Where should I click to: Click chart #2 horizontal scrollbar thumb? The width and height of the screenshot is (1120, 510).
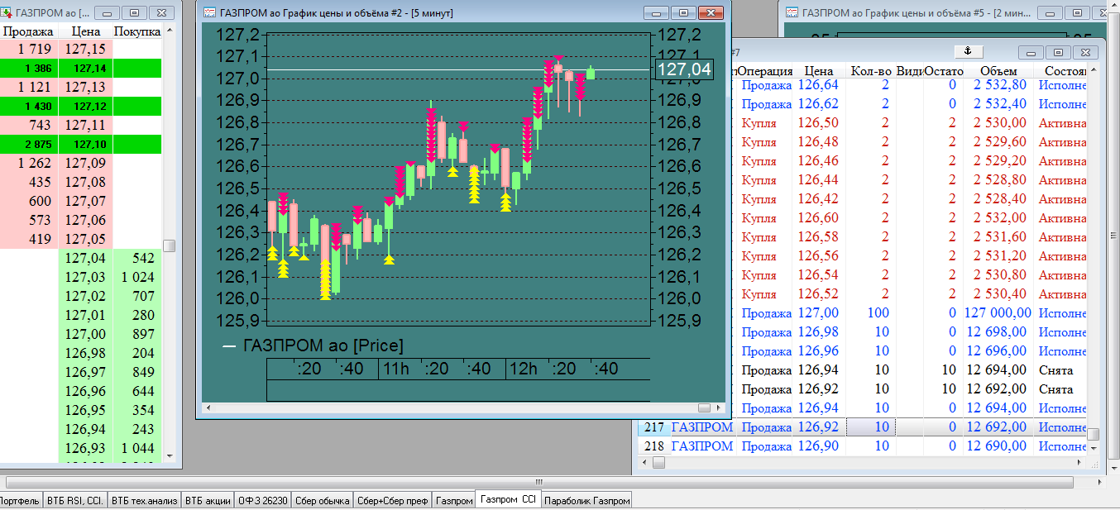pos(704,408)
